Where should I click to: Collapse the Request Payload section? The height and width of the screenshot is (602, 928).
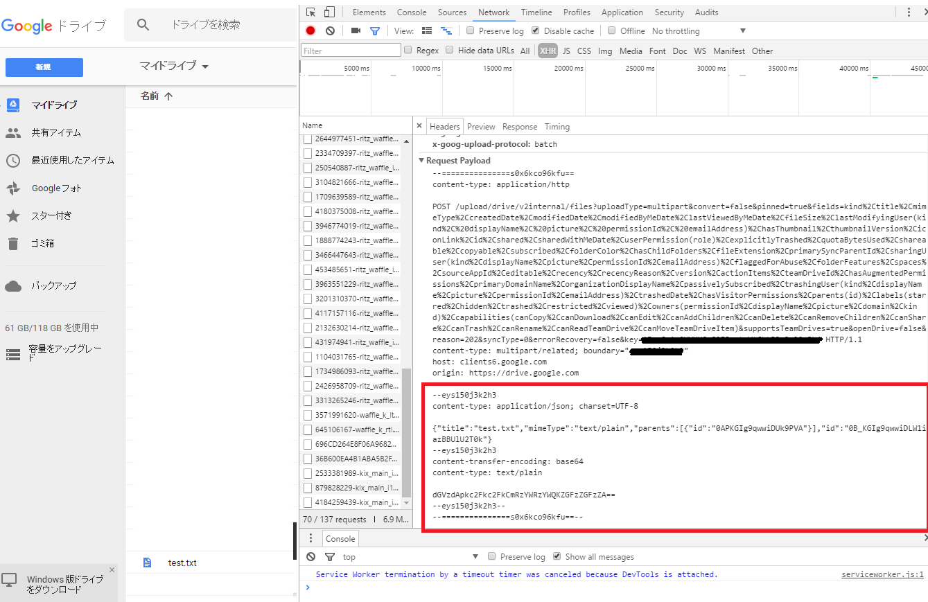422,159
